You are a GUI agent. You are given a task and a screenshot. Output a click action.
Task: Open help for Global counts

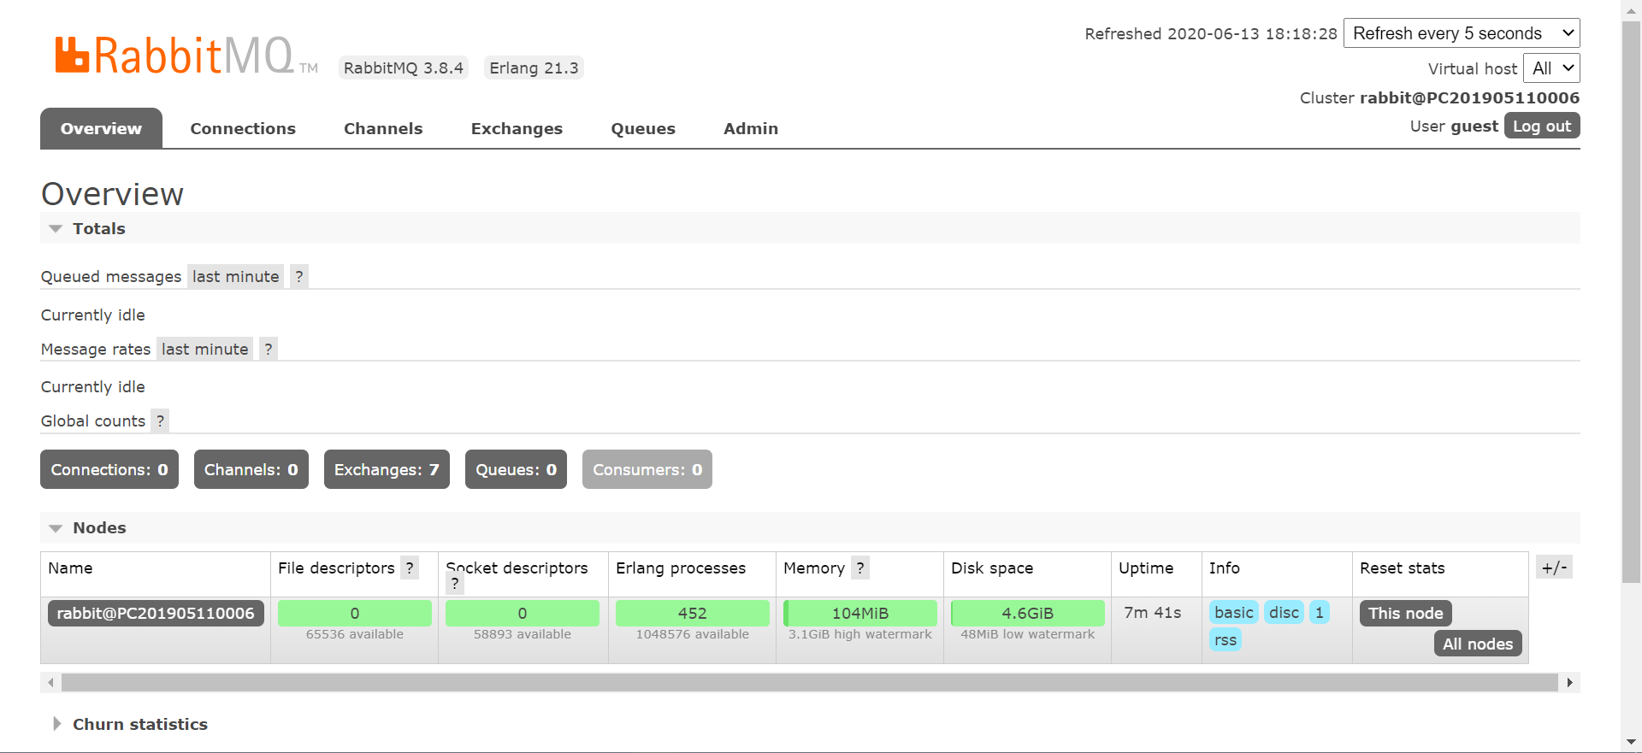coord(160,421)
